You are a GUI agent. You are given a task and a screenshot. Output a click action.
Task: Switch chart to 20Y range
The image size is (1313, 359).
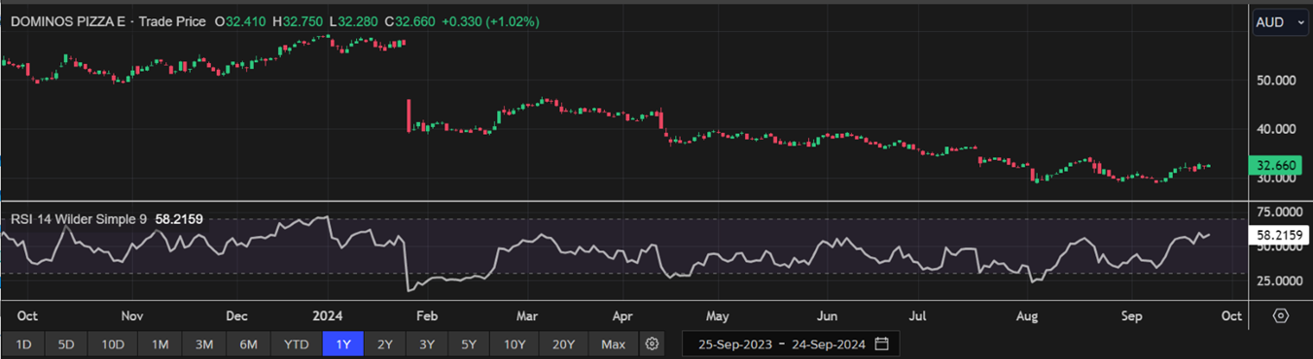(x=564, y=344)
